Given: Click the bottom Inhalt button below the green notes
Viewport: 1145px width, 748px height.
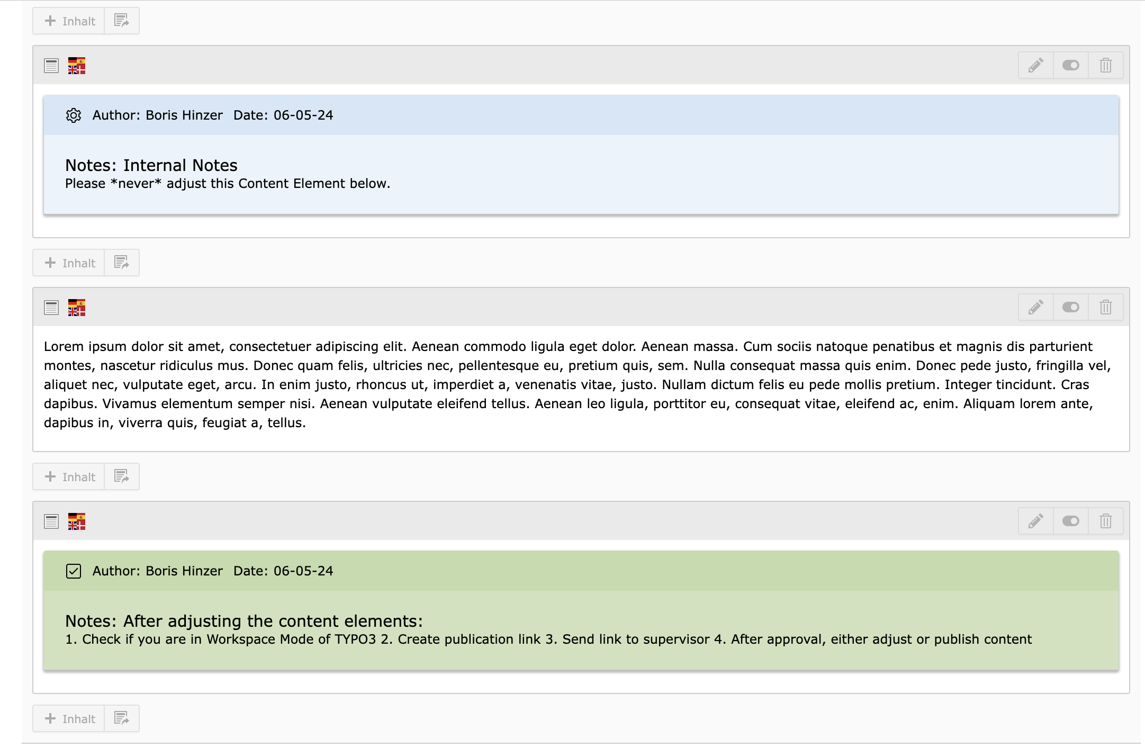Looking at the screenshot, I should point(68,718).
